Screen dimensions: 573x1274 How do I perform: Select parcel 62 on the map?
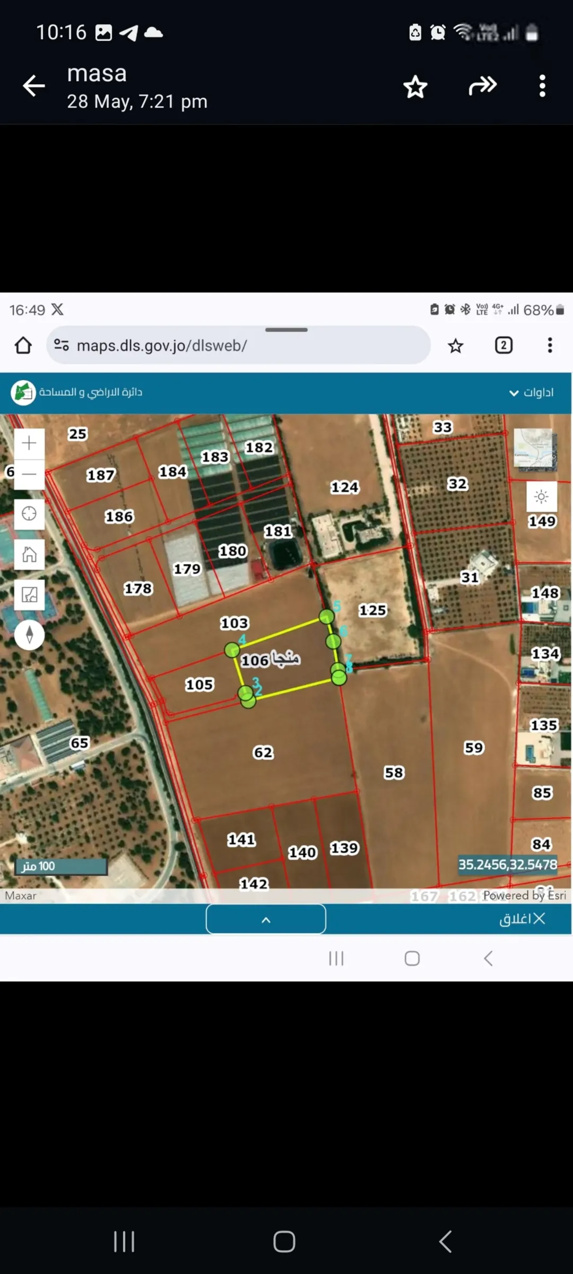click(x=263, y=753)
